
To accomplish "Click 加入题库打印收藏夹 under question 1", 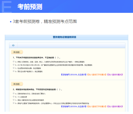I will point(97,75).
